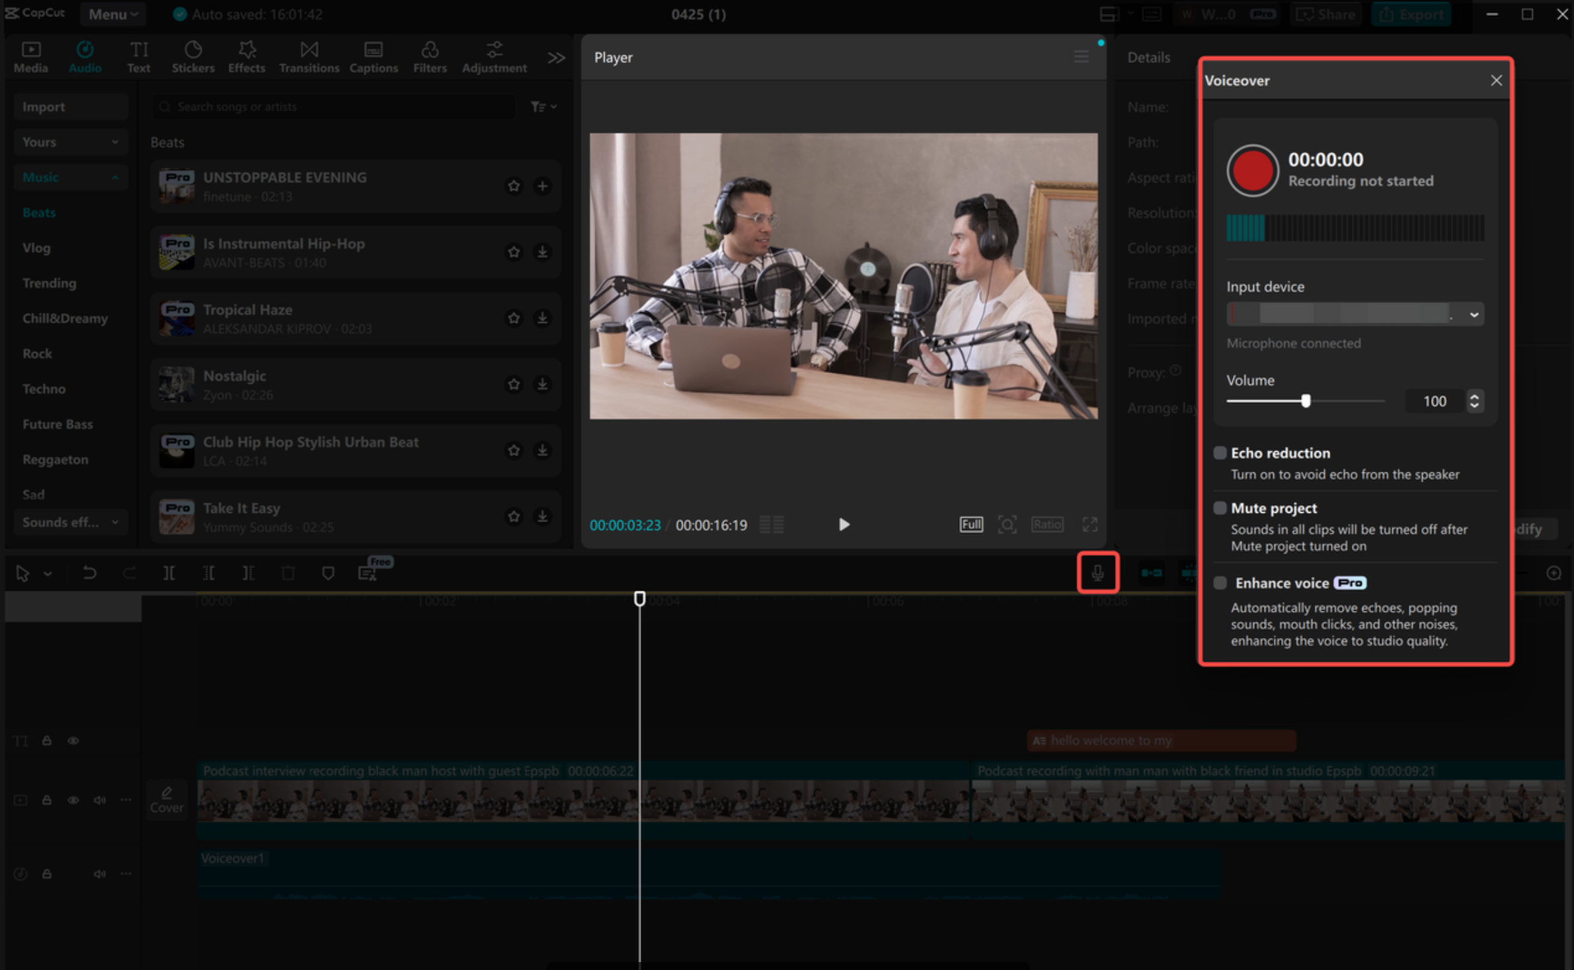This screenshot has width=1574, height=970.
Task: Toggle visibility eye of the text track
Action: click(x=73, y=740)
